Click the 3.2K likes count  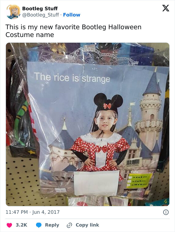pos(21,225)
